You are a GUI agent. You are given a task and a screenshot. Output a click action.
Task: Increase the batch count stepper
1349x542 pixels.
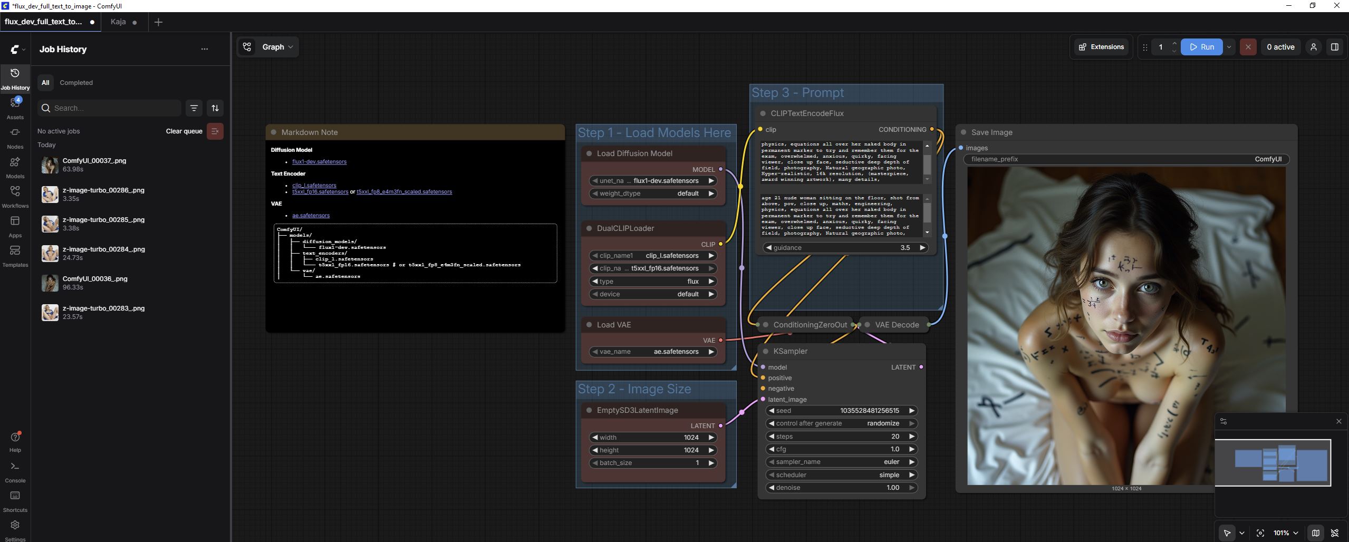pyautogui.click(x=1174, y=43)
